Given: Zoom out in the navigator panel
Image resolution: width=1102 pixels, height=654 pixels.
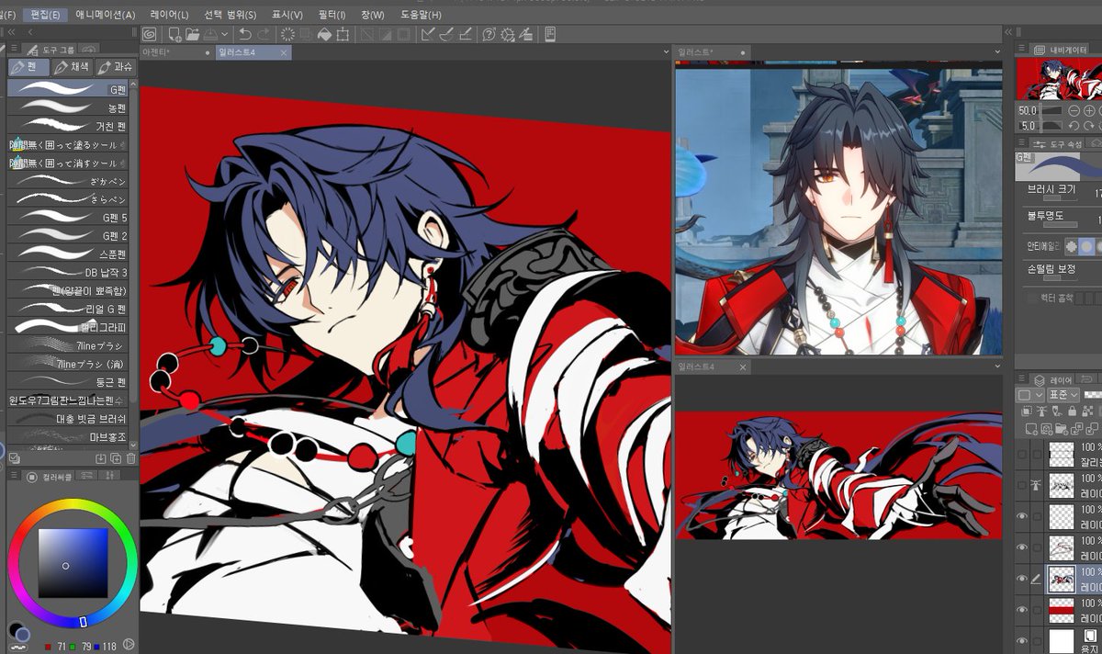Looking at the screenshot, I should pyautogui.click(x=1074, y=110).
